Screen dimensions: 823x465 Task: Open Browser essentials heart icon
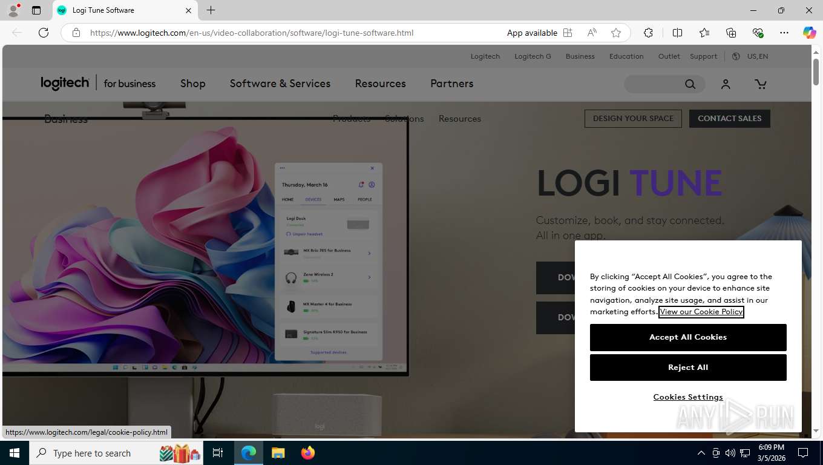point(758,33)
